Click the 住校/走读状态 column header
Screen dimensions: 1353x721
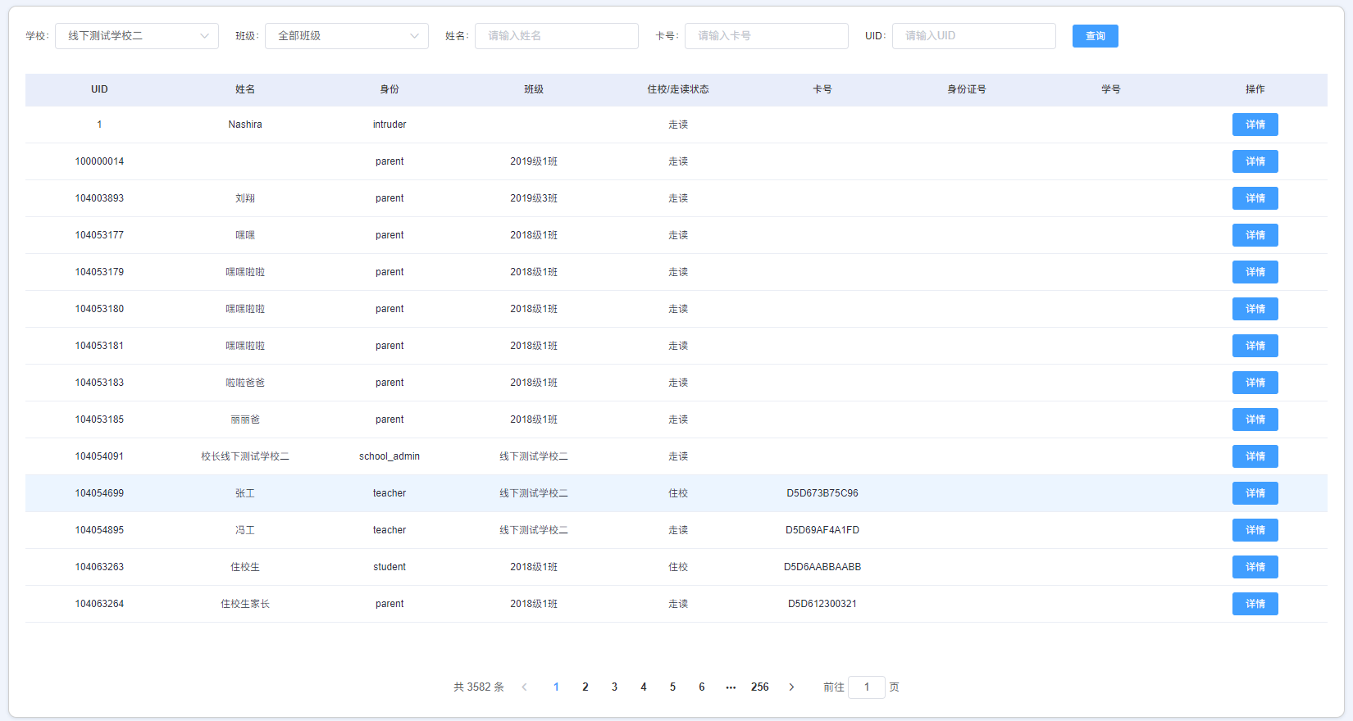pyautogui.click(x=677, y=89)
